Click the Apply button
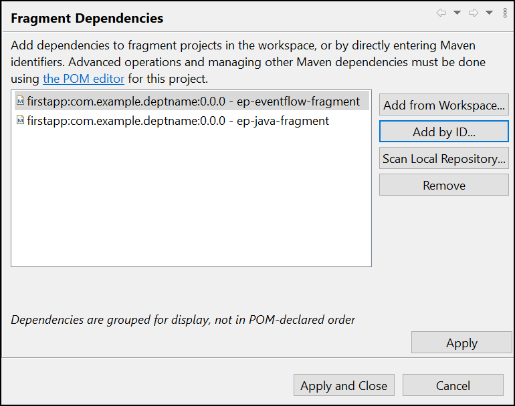Screen dimensions: 515x406 click(x=461, y=343)
